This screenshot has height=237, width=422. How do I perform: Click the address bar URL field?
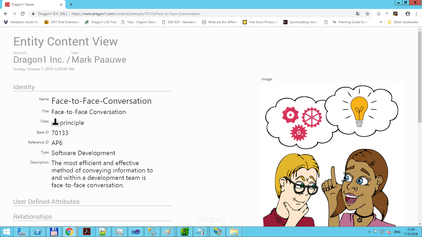(185, 14)
